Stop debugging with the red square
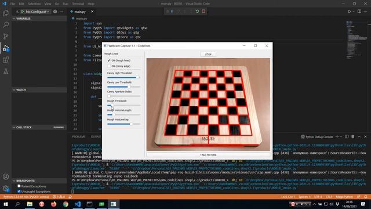 pos(203,12)
